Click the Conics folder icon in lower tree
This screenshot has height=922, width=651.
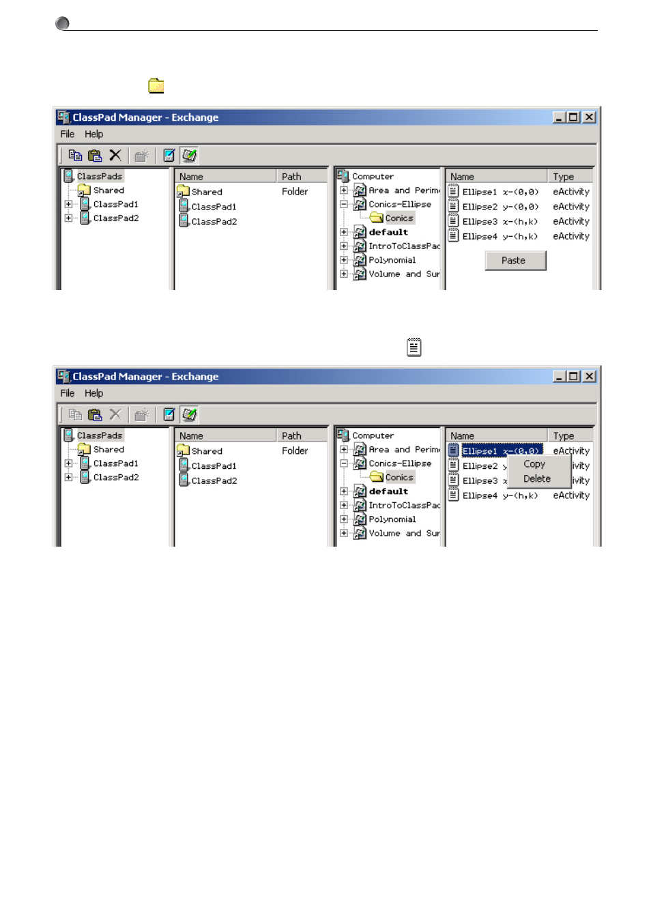[377, 477]
